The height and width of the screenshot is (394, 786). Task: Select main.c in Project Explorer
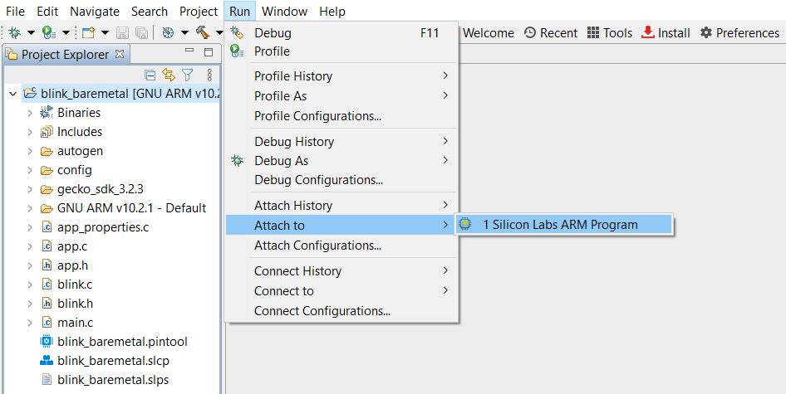click(x=75, y=323)
